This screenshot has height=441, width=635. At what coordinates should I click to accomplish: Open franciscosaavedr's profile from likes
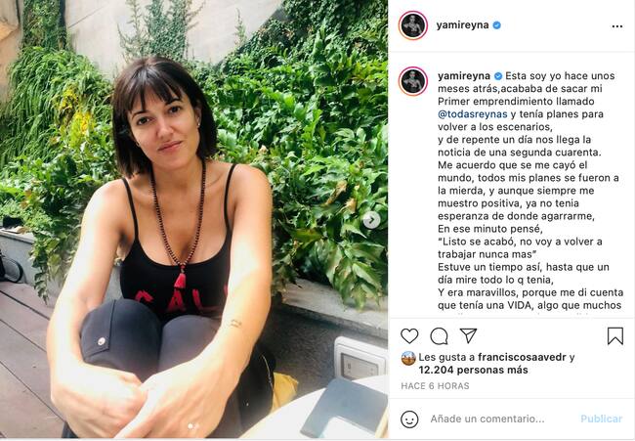pyautogui.click(x=522, y=357)
